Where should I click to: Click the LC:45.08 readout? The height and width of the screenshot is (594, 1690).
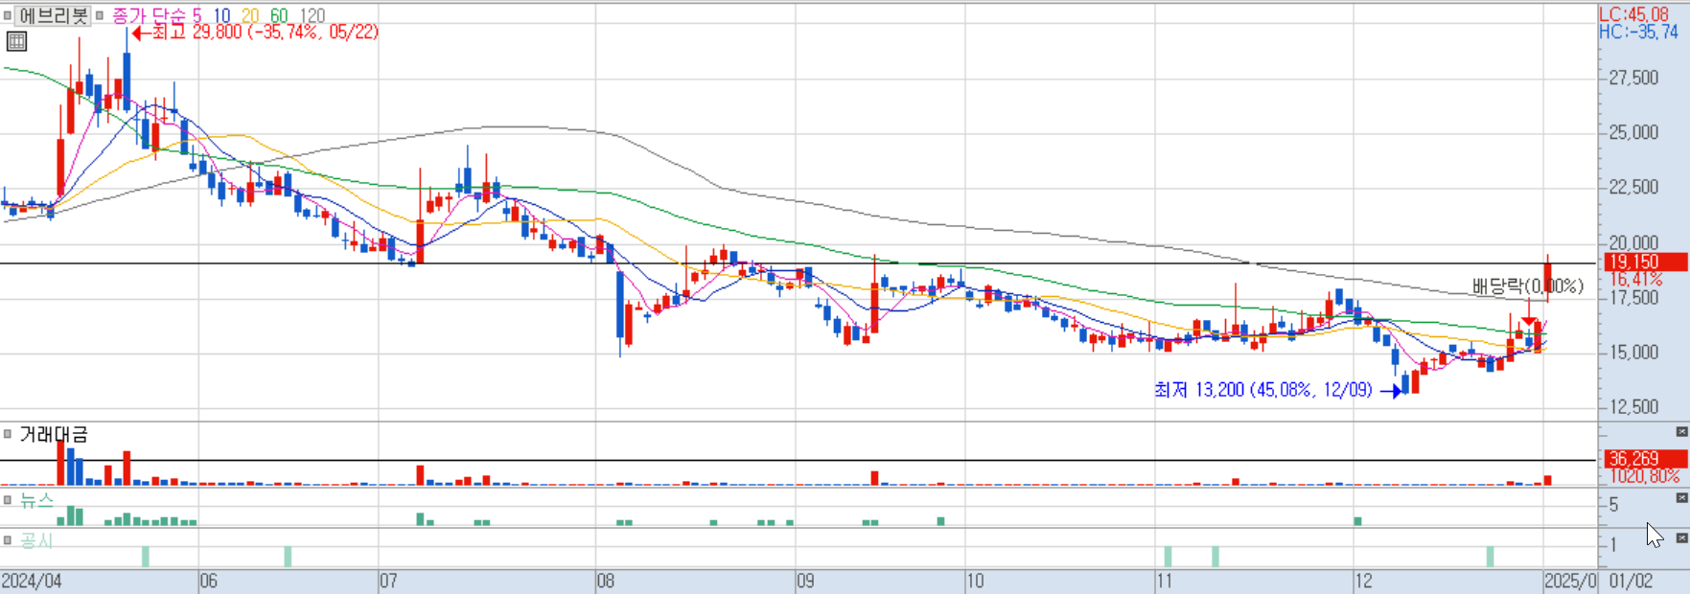tap(1634, 14)
